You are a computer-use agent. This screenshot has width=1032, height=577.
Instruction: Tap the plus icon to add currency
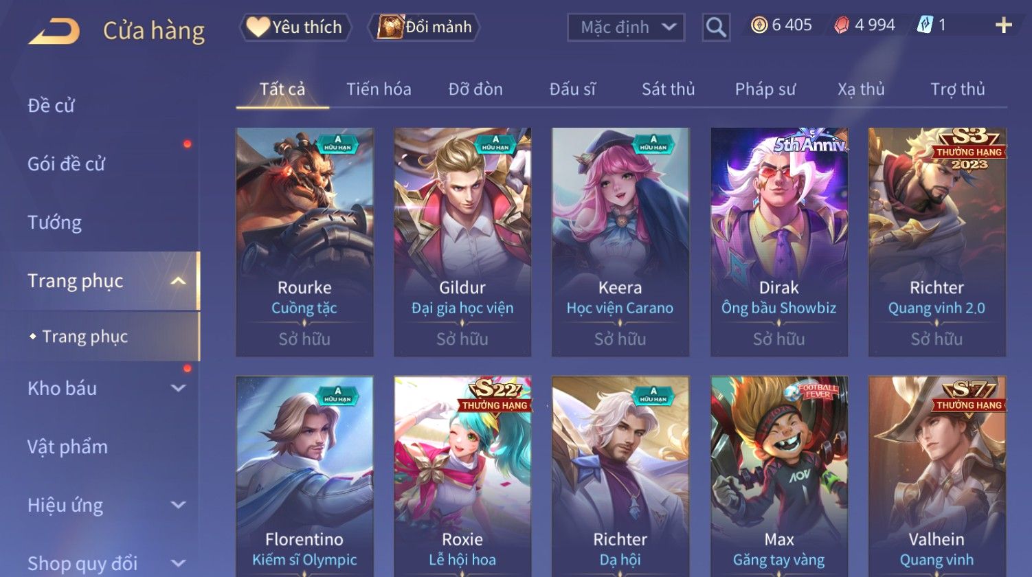point(1004,25)
